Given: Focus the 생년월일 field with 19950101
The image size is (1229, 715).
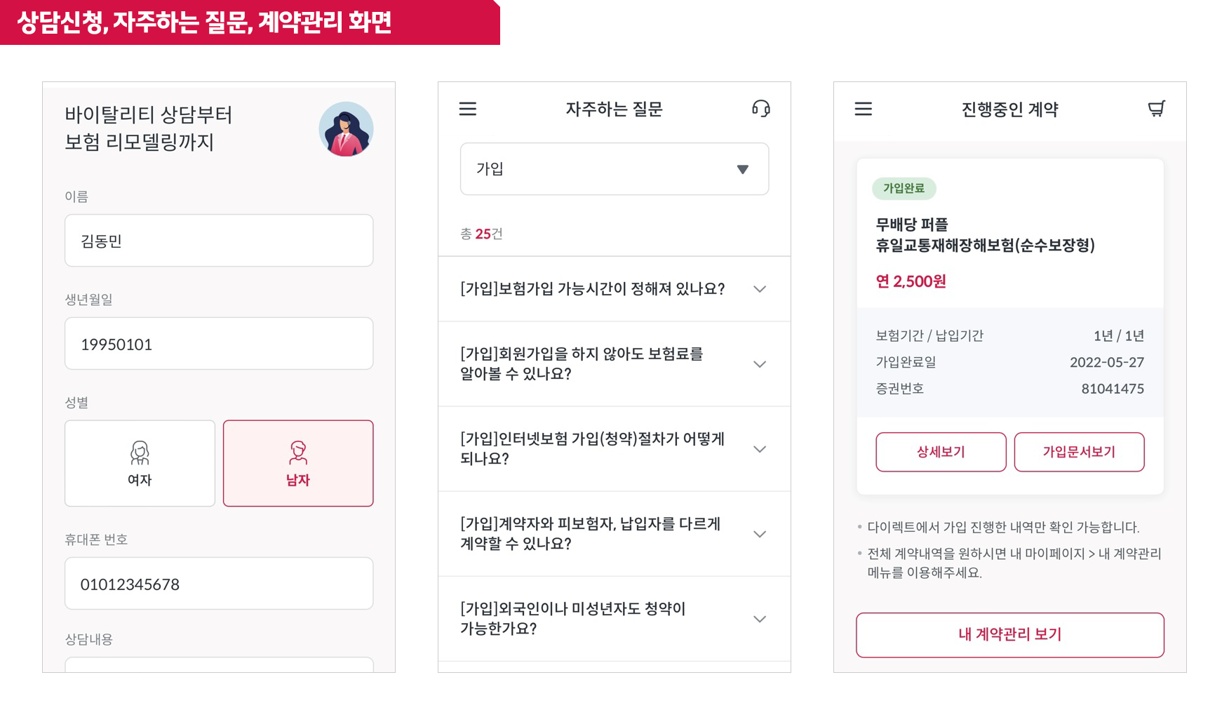Looking at the screenshot, I should click(219, 344).
